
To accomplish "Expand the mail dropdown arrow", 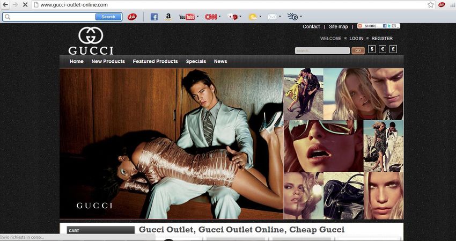I will tap(280, 16).
